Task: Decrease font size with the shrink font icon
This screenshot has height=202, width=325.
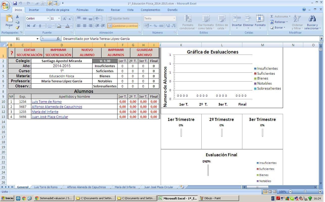Action: pos(70,18)
